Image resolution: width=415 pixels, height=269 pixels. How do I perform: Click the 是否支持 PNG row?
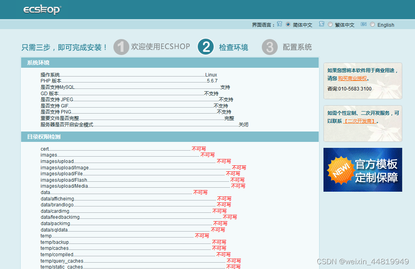click(x=136, y=112)
